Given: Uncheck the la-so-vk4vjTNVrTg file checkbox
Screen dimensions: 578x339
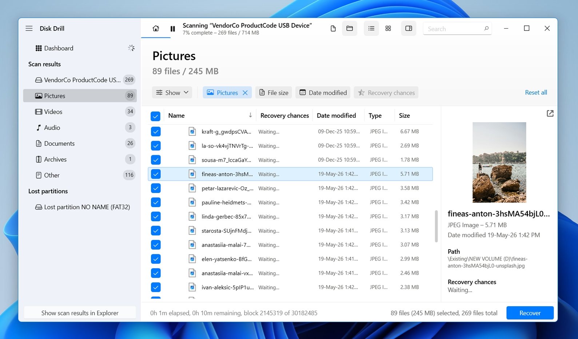Looking at the screenshot, I should pyautogui.click(x=156, y=146).
